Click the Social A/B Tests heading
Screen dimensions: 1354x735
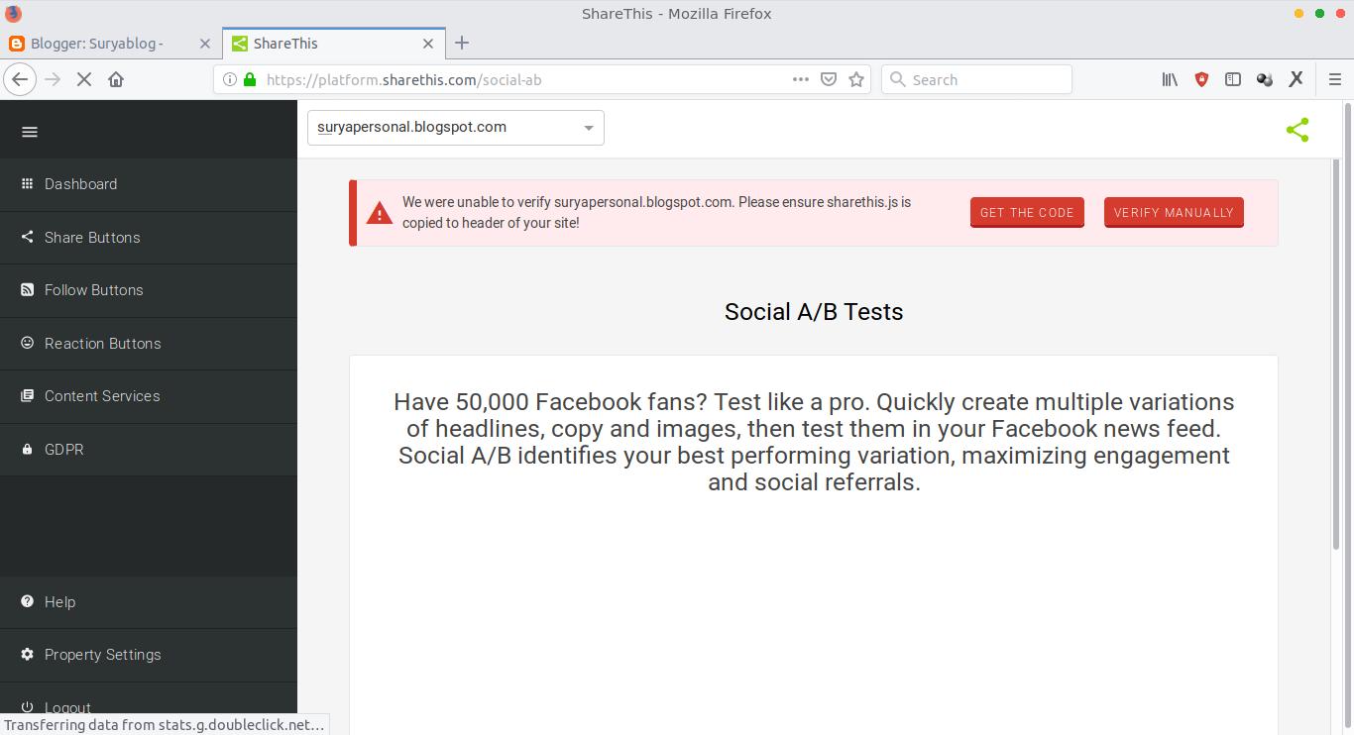(814, 312)
